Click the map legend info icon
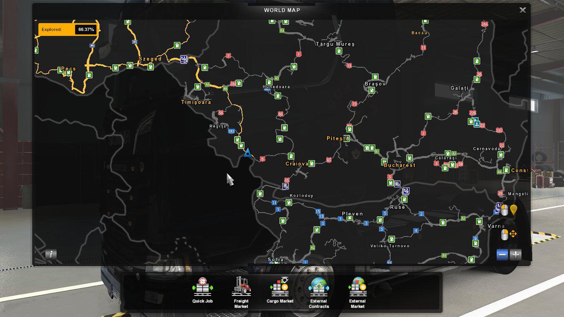The image size is (564, 317). [x=51, y=254]
